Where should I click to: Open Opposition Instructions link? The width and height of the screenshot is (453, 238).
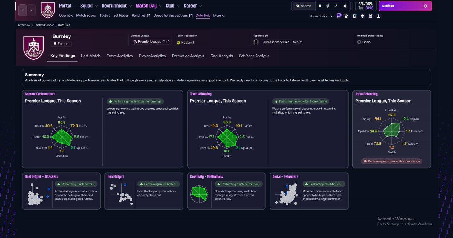pyautogui.click(x=173, y=16)
